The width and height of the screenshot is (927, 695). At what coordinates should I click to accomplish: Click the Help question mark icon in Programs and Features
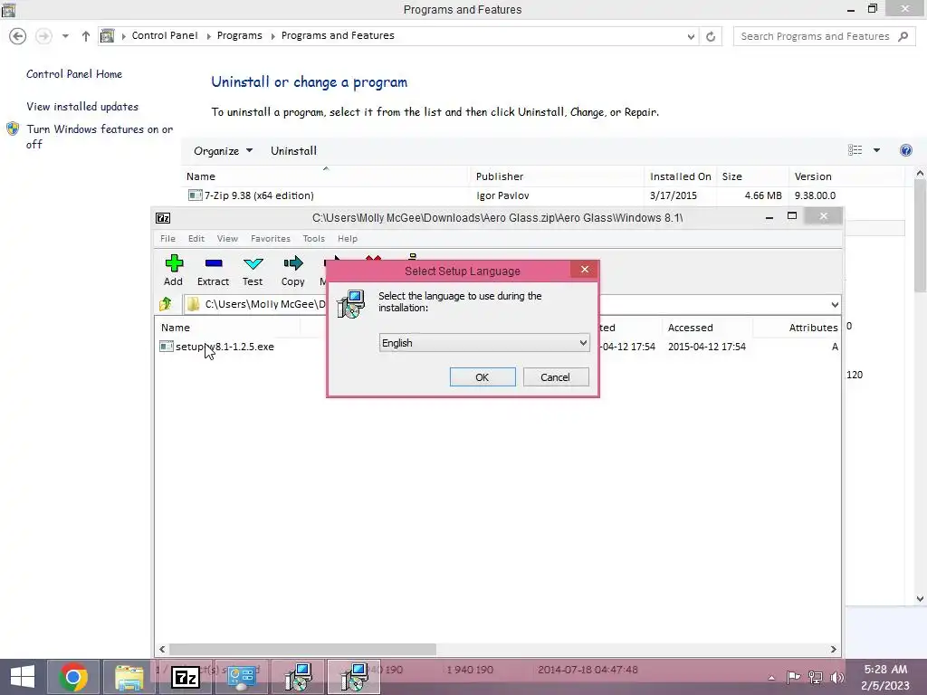[905, 150]
